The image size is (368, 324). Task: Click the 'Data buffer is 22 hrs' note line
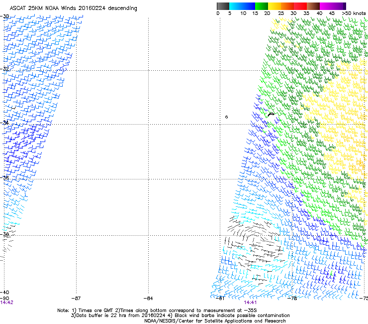(x=180, y=316)
